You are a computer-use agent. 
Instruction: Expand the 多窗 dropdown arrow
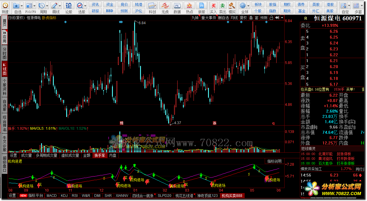(x=362, y=6)
